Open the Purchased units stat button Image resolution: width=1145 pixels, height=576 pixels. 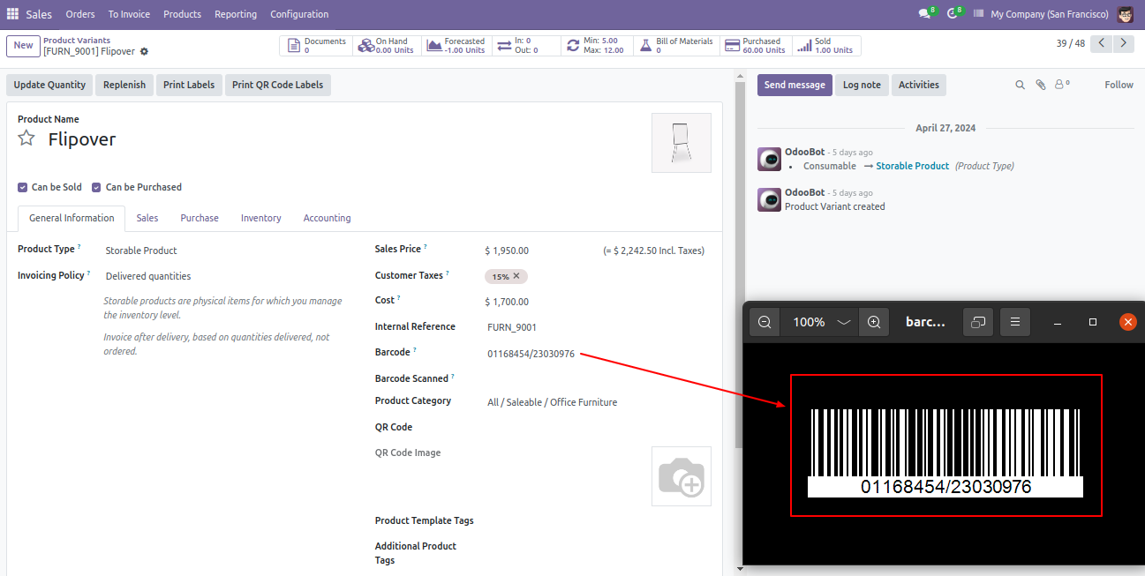coord(756,46)
